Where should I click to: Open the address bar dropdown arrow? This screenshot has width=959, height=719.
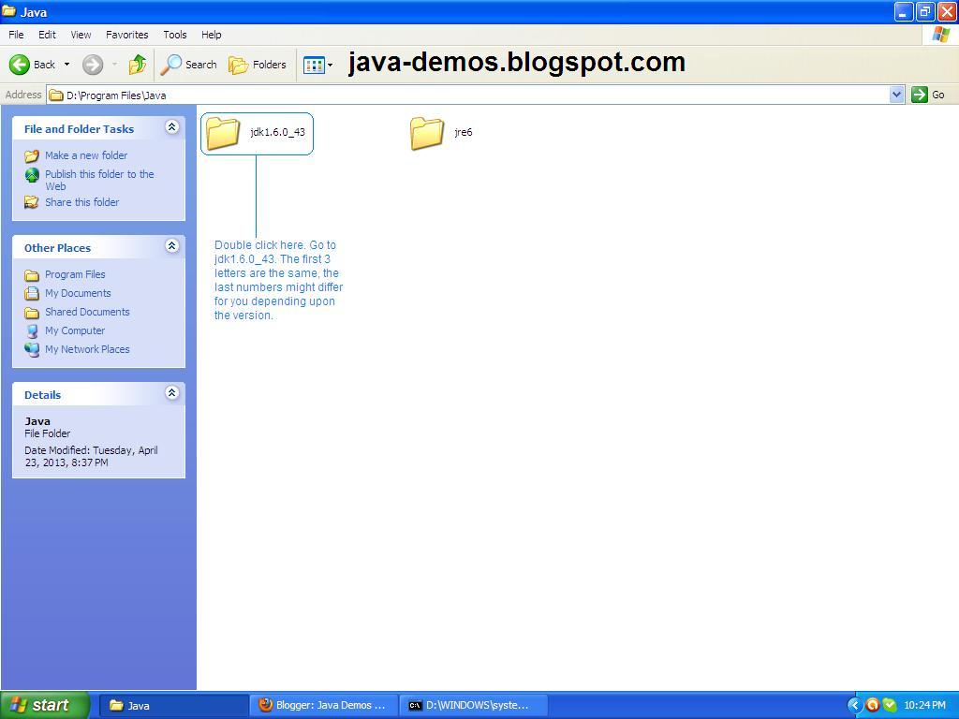coord(896,94)
